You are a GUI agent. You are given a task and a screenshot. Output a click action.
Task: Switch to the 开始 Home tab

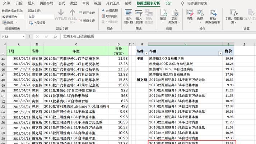[19, 3]
